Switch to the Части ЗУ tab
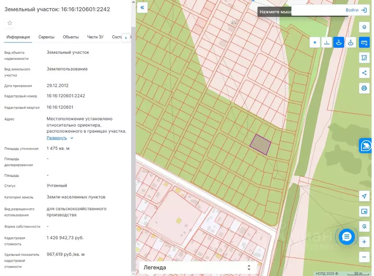This screenshot has width=374, height=276. point(95,37)
